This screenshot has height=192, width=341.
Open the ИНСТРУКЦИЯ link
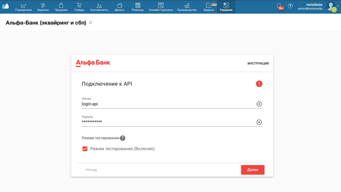coord(258,63)
